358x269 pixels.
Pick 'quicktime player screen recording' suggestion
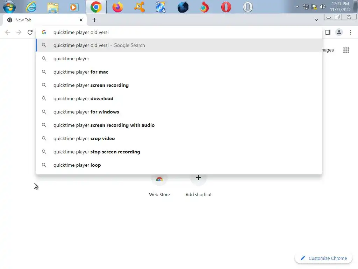click(179, 85)
